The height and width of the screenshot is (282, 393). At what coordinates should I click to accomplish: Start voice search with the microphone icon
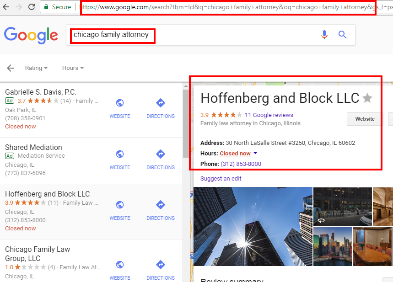pyautogui.click(x=324, y=35)
